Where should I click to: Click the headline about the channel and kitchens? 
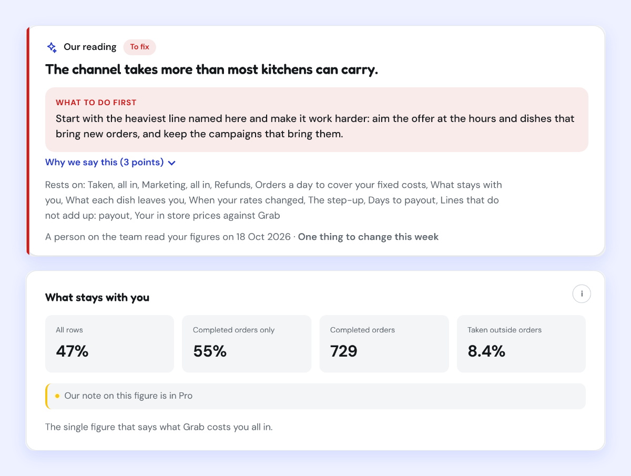pyautogui.click(x=211, y=69)
